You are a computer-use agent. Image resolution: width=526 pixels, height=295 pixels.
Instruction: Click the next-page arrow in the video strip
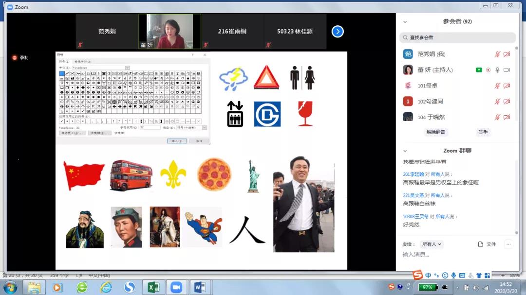pos(338,32)
